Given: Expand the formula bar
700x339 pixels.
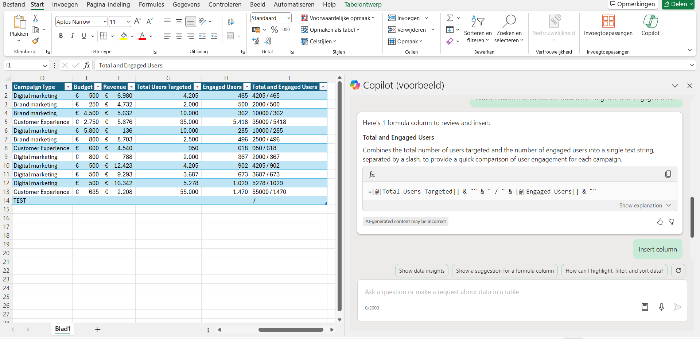Looking at the screenshot, I should 692,65.
